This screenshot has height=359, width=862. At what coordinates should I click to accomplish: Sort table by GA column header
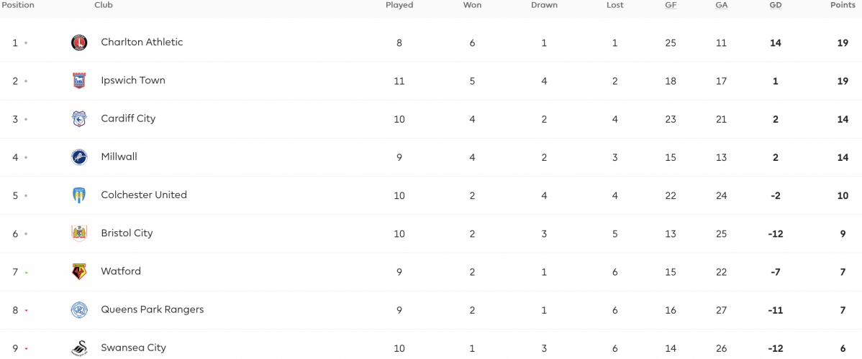coord(721,5)
